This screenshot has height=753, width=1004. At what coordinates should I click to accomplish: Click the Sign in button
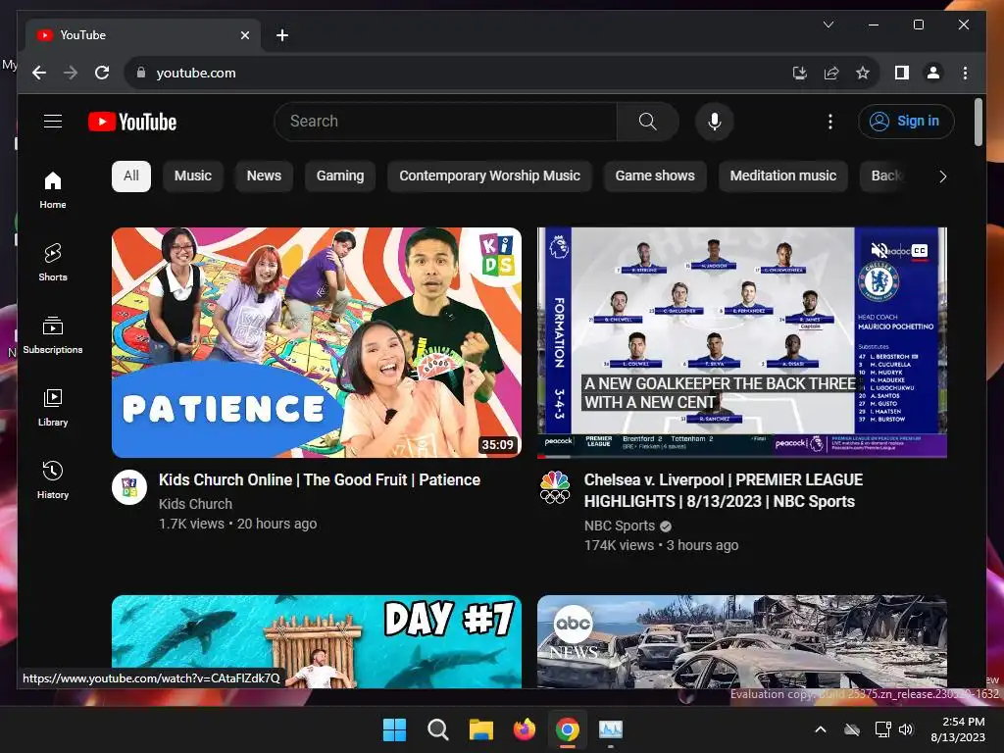point(906,121)
